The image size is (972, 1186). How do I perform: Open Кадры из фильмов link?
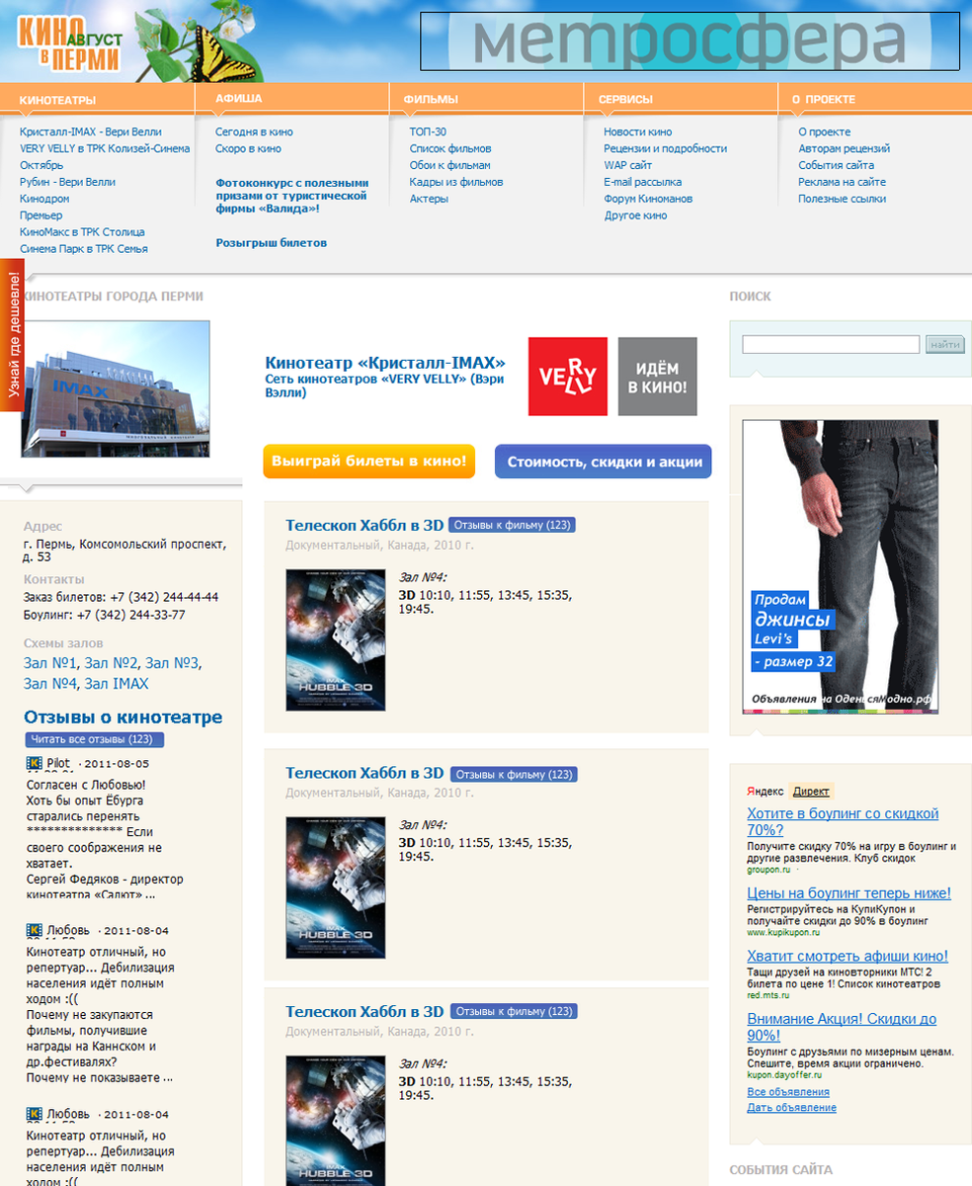tap(456, 182)
